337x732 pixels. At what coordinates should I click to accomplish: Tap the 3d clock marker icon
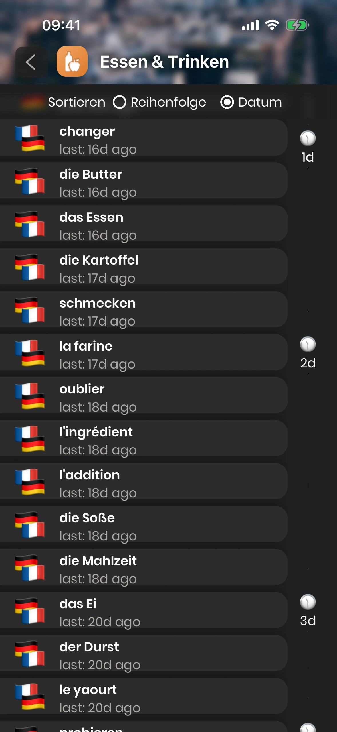(308, 602)
